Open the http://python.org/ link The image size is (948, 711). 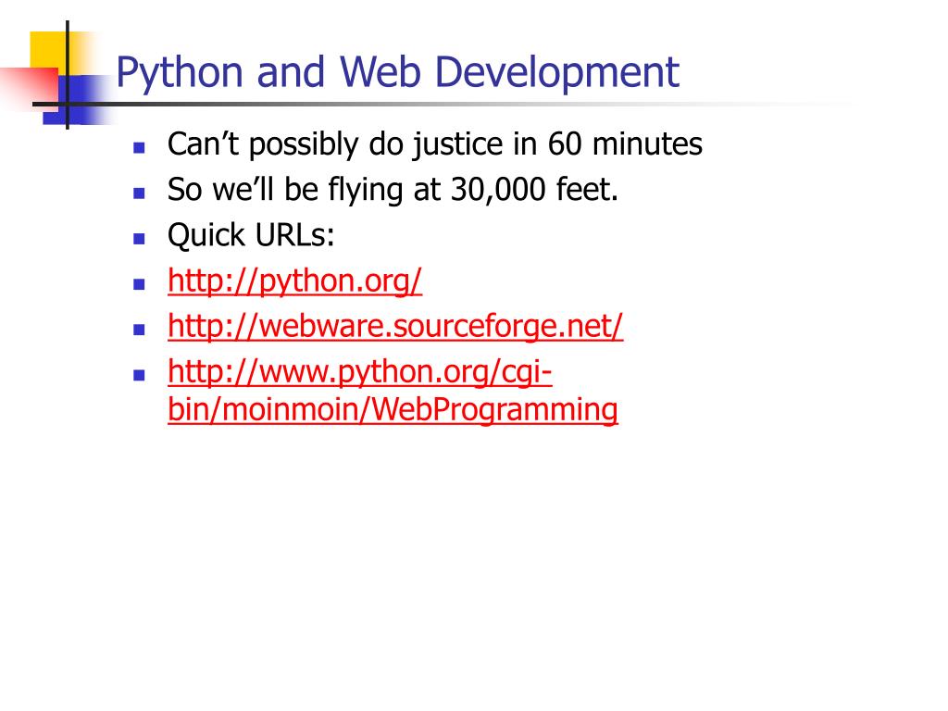[294, 281]
